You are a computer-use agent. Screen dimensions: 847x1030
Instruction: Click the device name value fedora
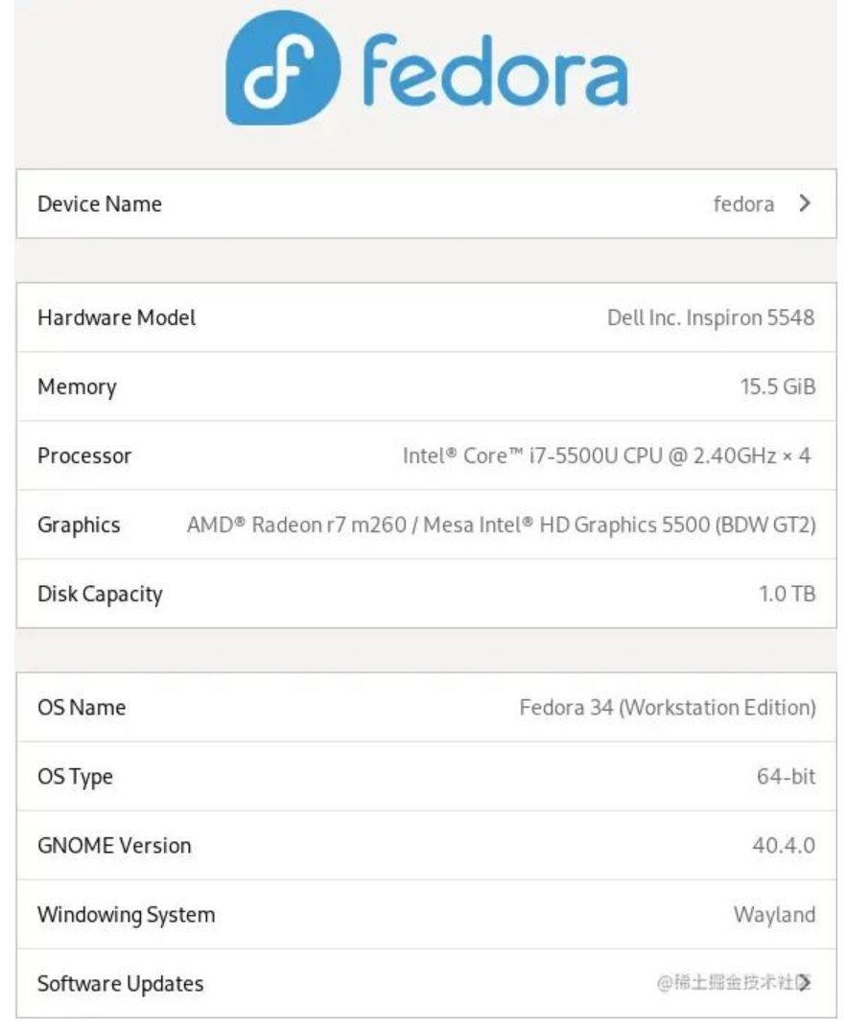[x=743, y=204]
